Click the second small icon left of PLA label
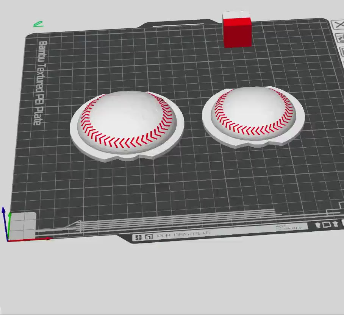344x315 pixels. tap(149, 237)
